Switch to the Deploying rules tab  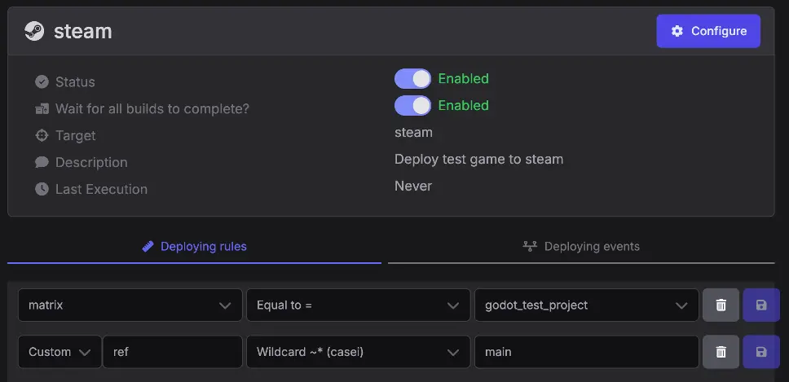coord(194,247)
